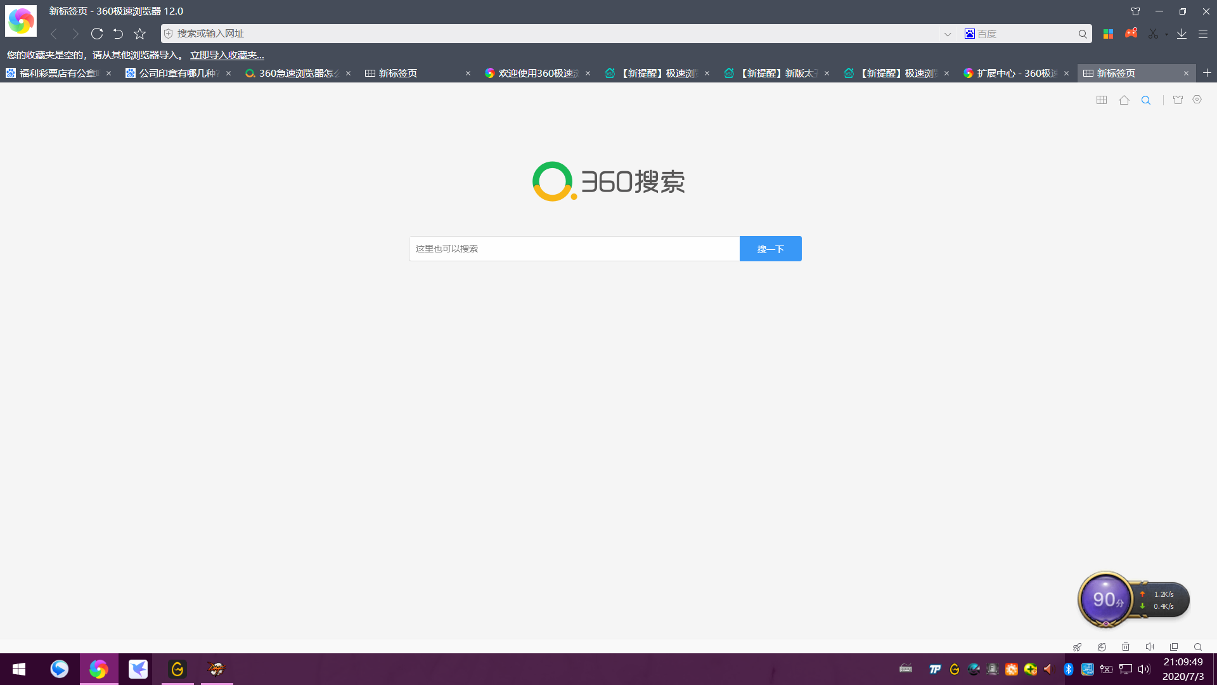Click the 立即导入收藏夹 link
Image resolution: width=1217 pixels, height=685 pixels.
click(227, 55)
